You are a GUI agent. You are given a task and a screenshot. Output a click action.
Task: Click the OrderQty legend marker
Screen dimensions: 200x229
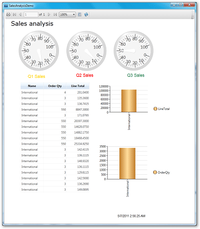(x=155, y=172)
